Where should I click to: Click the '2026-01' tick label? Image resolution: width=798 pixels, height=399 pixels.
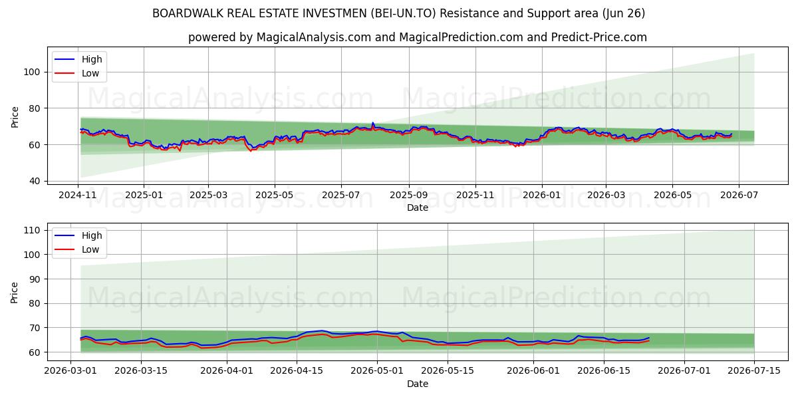coord(541,195)
